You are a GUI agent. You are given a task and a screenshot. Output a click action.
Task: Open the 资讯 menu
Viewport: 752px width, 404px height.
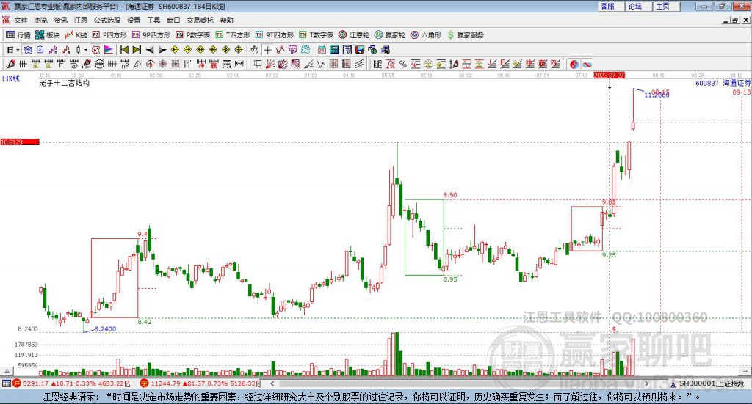click(60, 20)
